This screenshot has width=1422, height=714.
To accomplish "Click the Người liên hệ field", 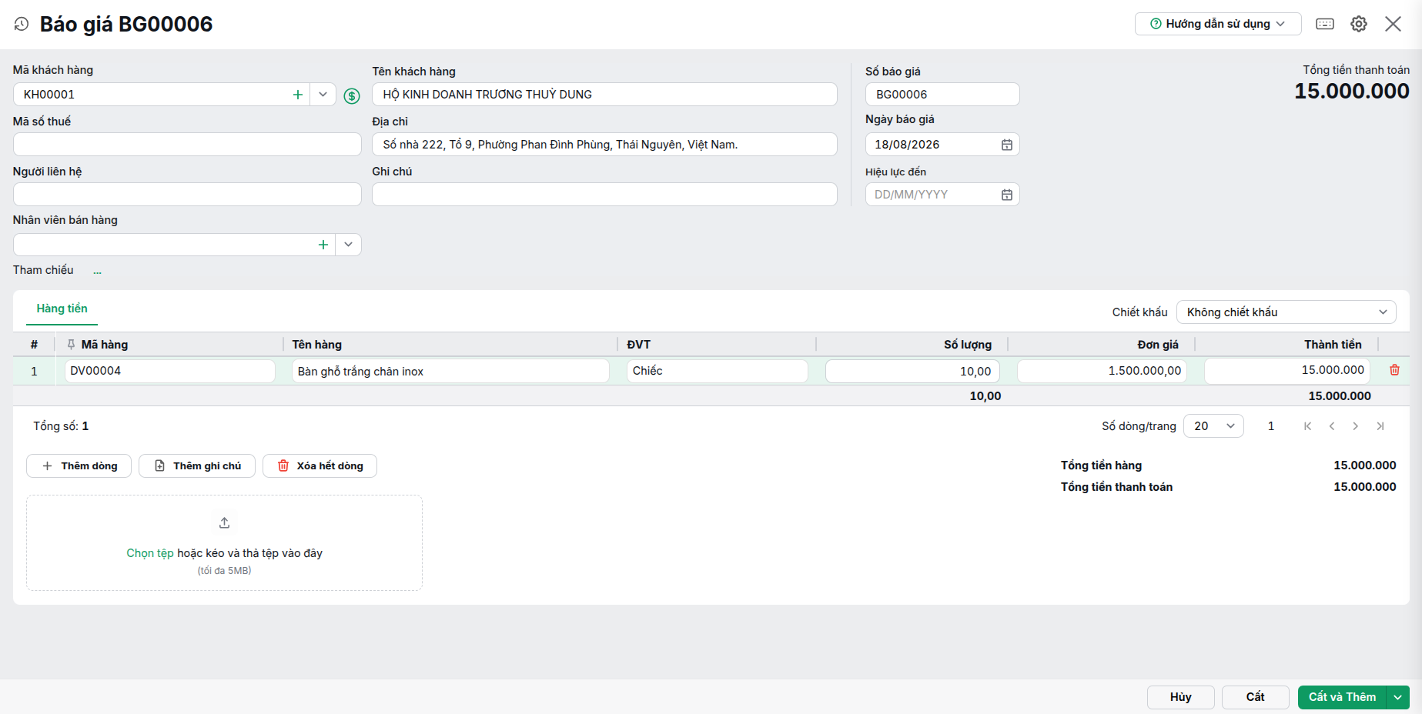I will [187, 195].
